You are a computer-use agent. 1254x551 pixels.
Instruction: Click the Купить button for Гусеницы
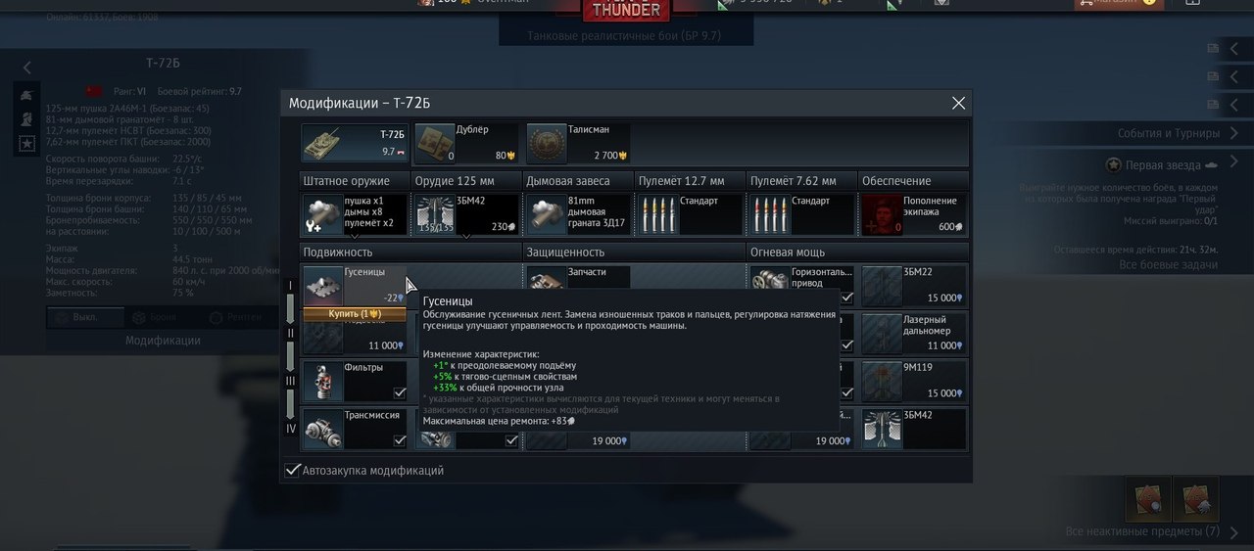pyautogui.click(x=355, y=313)
